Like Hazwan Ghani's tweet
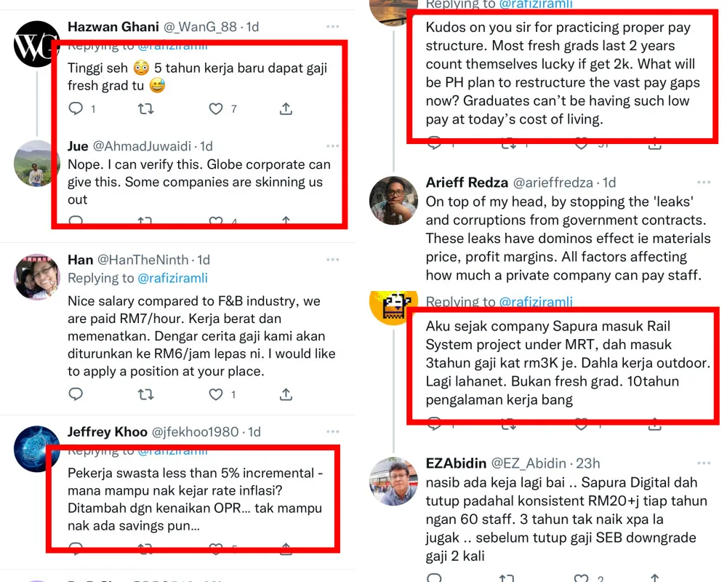This screenshot has height=582, width=727. [216, 109]
